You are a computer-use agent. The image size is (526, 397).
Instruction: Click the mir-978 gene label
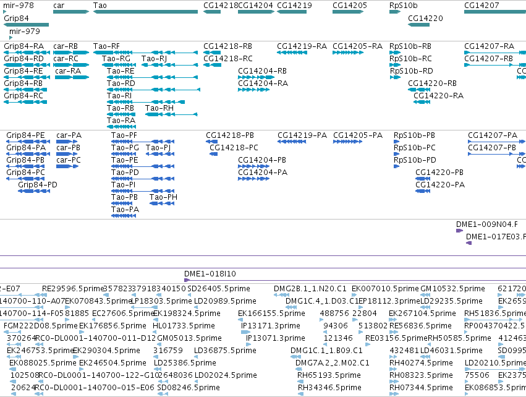point(19,6)
